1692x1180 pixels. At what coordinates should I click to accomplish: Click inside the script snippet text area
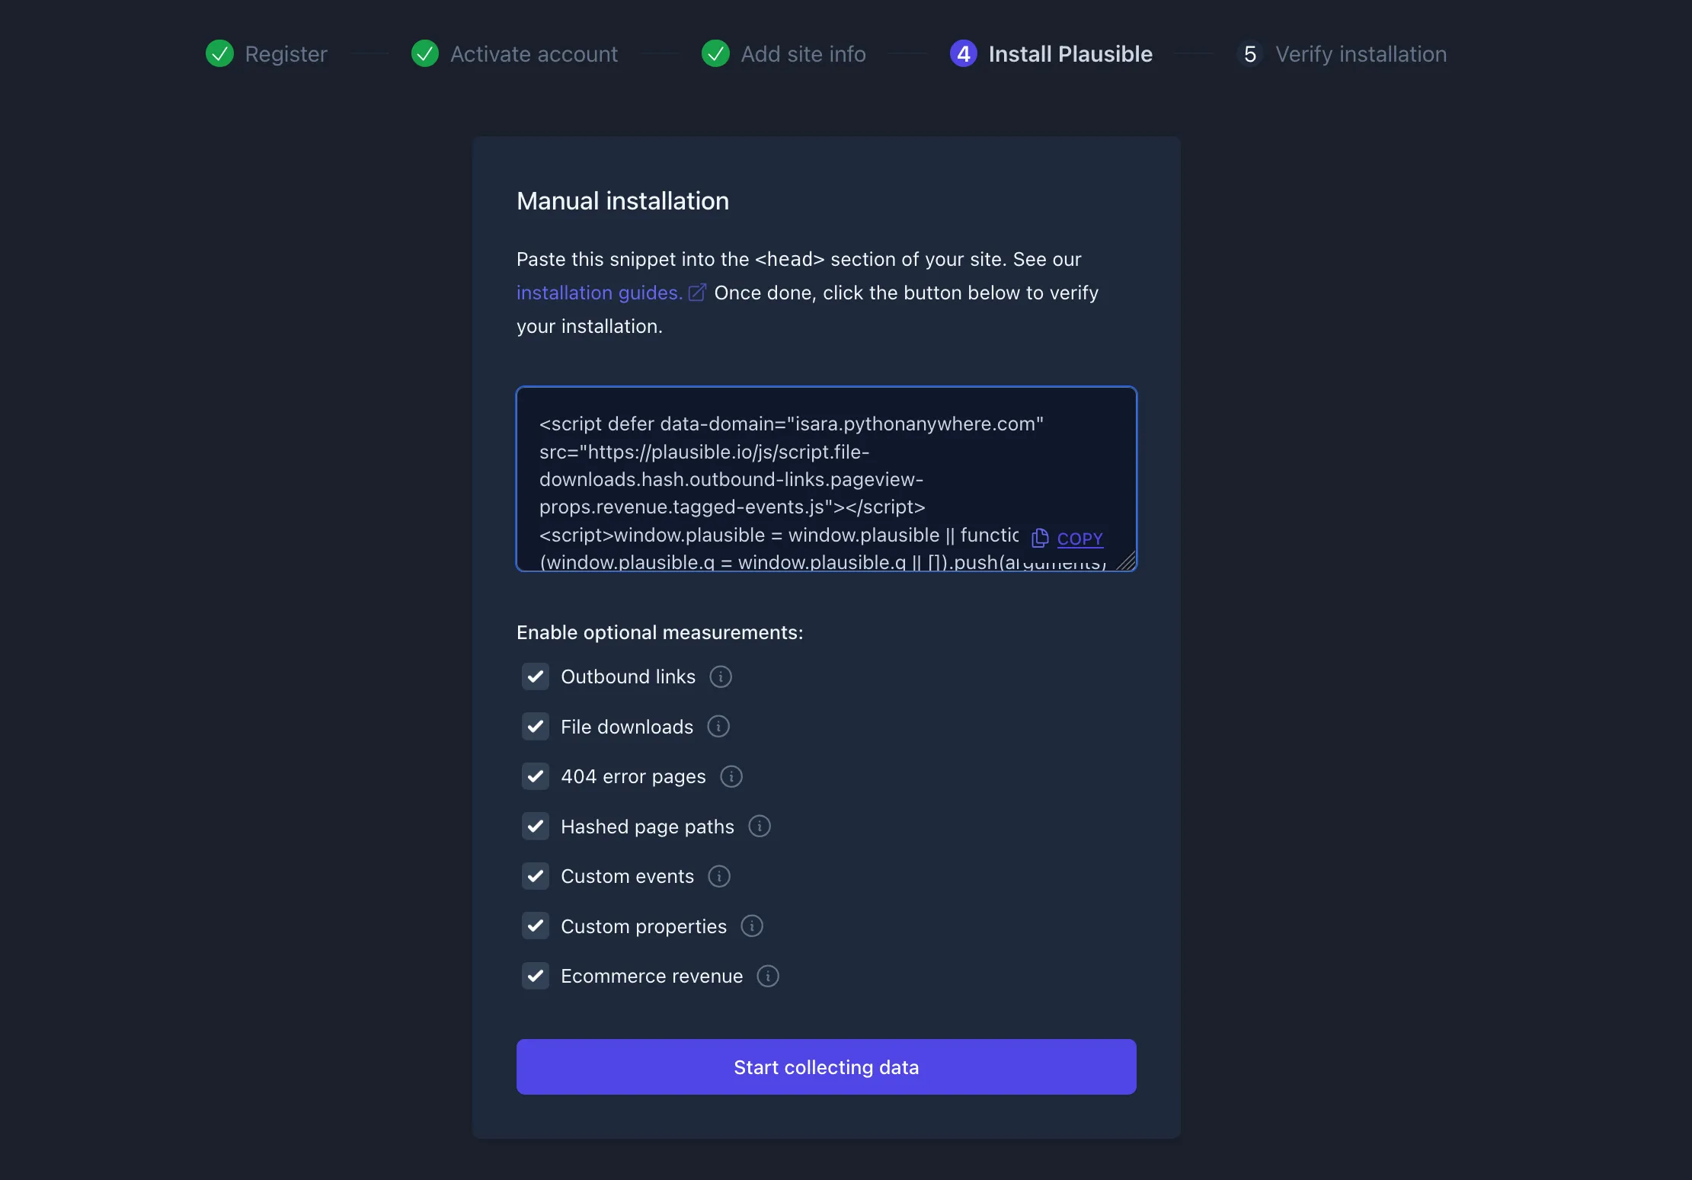click(826, 478)
